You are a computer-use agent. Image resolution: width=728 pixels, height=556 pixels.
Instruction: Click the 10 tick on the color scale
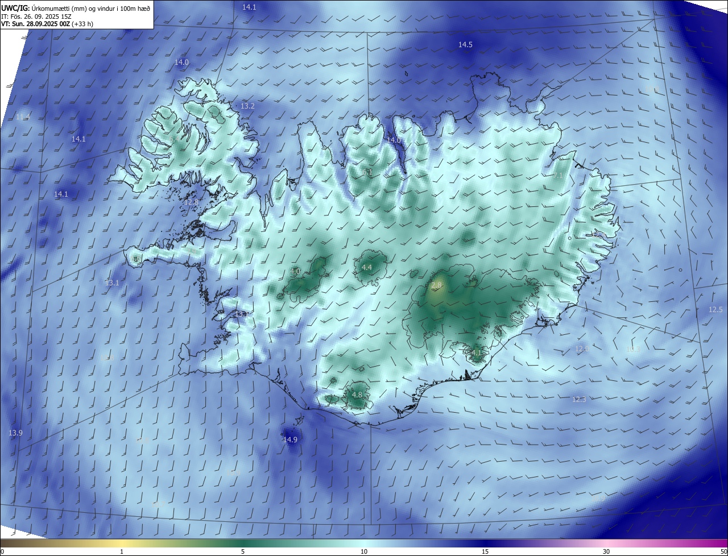(x=364, y=551)
